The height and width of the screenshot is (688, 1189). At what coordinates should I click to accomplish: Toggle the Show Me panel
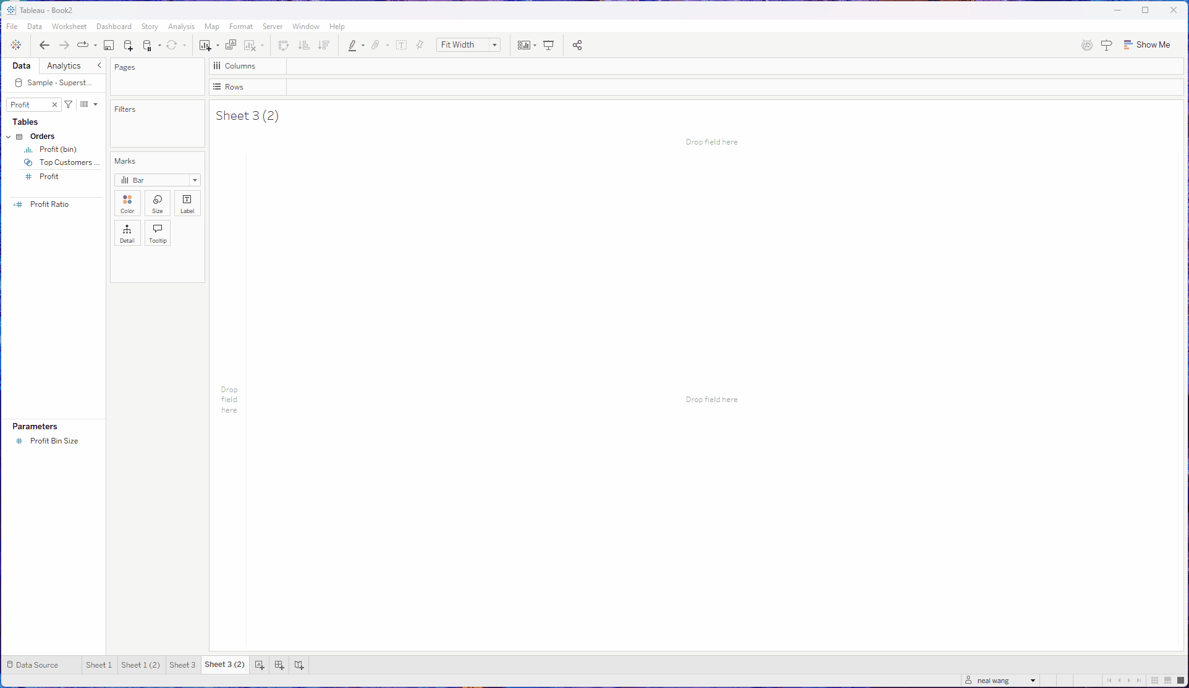coord(1147,45)
